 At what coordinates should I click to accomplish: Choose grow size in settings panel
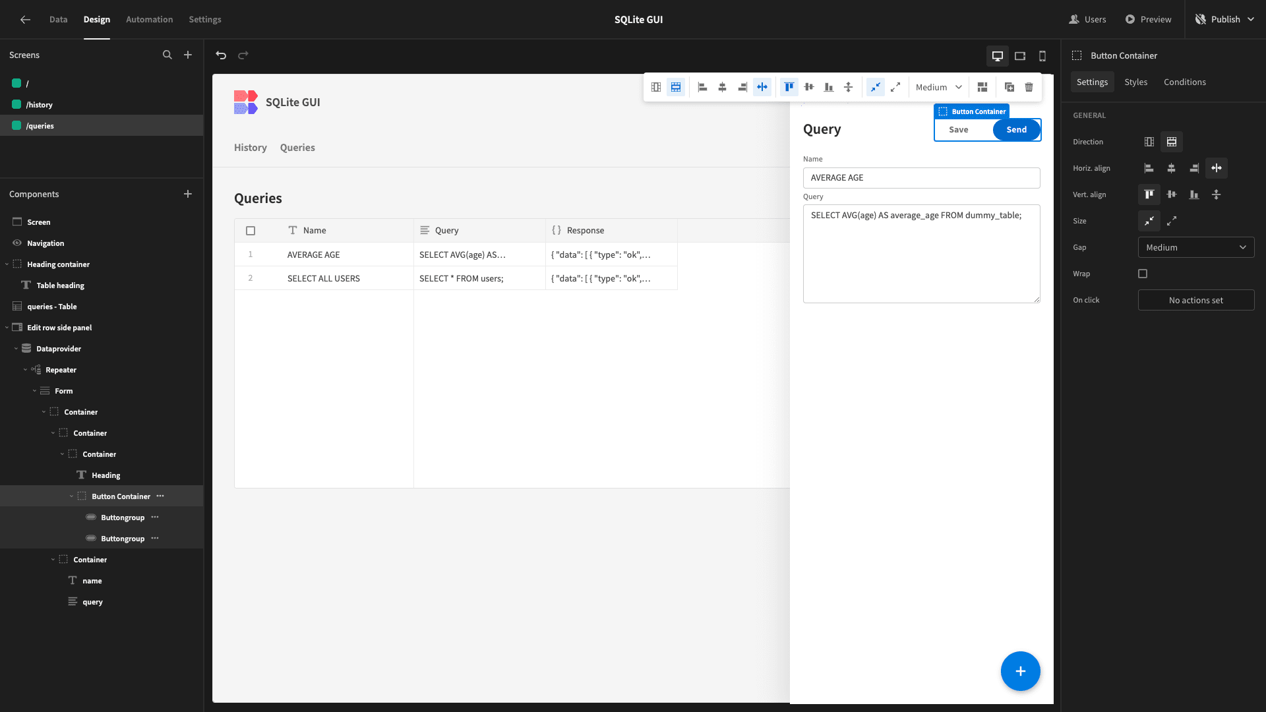pos(1172,221)
